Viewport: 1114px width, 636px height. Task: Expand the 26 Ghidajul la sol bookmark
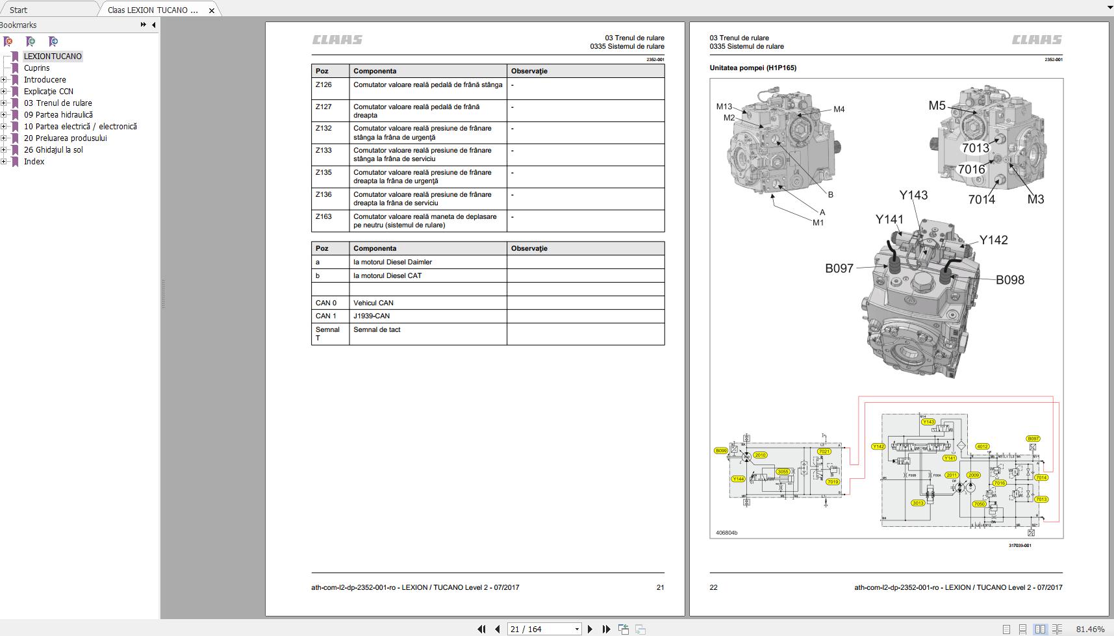(4, 150)
